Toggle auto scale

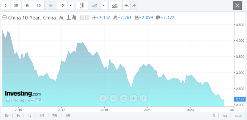point(238,116)
